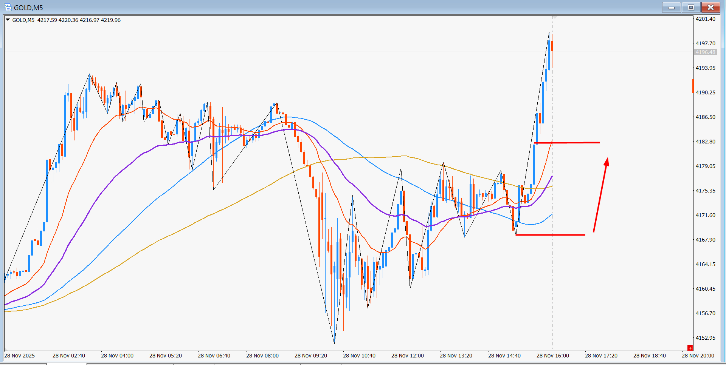Click time axis label 28 Nov 20:00

[x=698, y=356]
